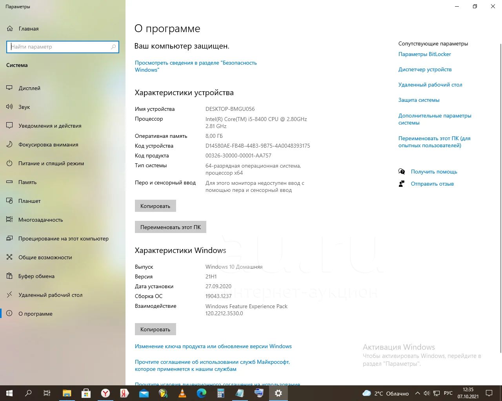The image size is (502, 401).
Task: Open File Explorer from taskbar
Action: [x=67, y=393]
